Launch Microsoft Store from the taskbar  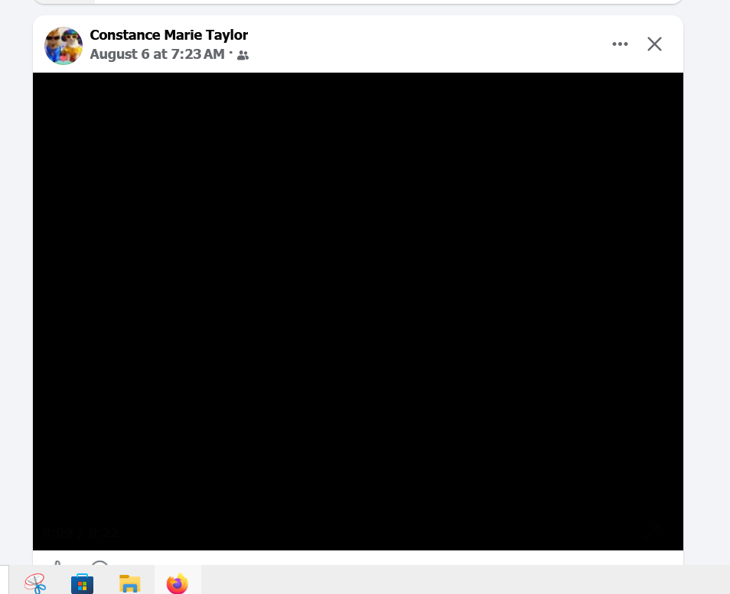click(x=83, y=583)
